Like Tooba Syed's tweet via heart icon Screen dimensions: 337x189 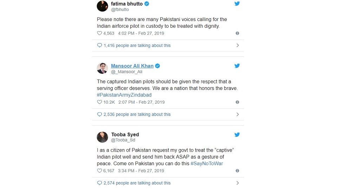tap(99, 171)
